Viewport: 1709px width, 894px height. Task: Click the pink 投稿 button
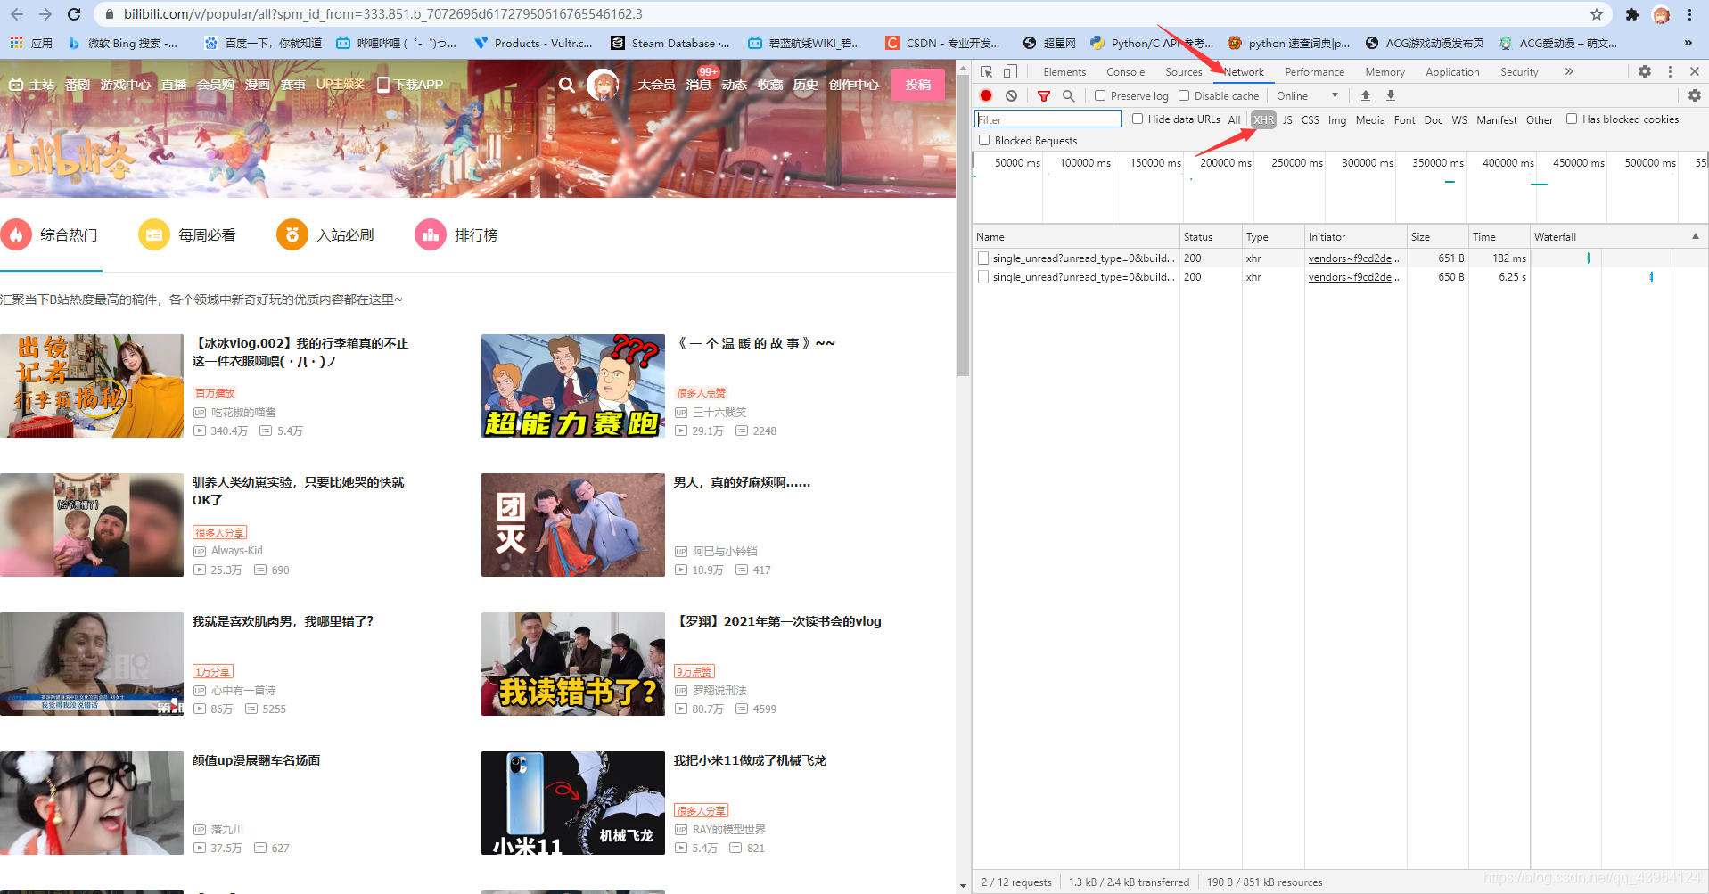click(x=918, y=85)
